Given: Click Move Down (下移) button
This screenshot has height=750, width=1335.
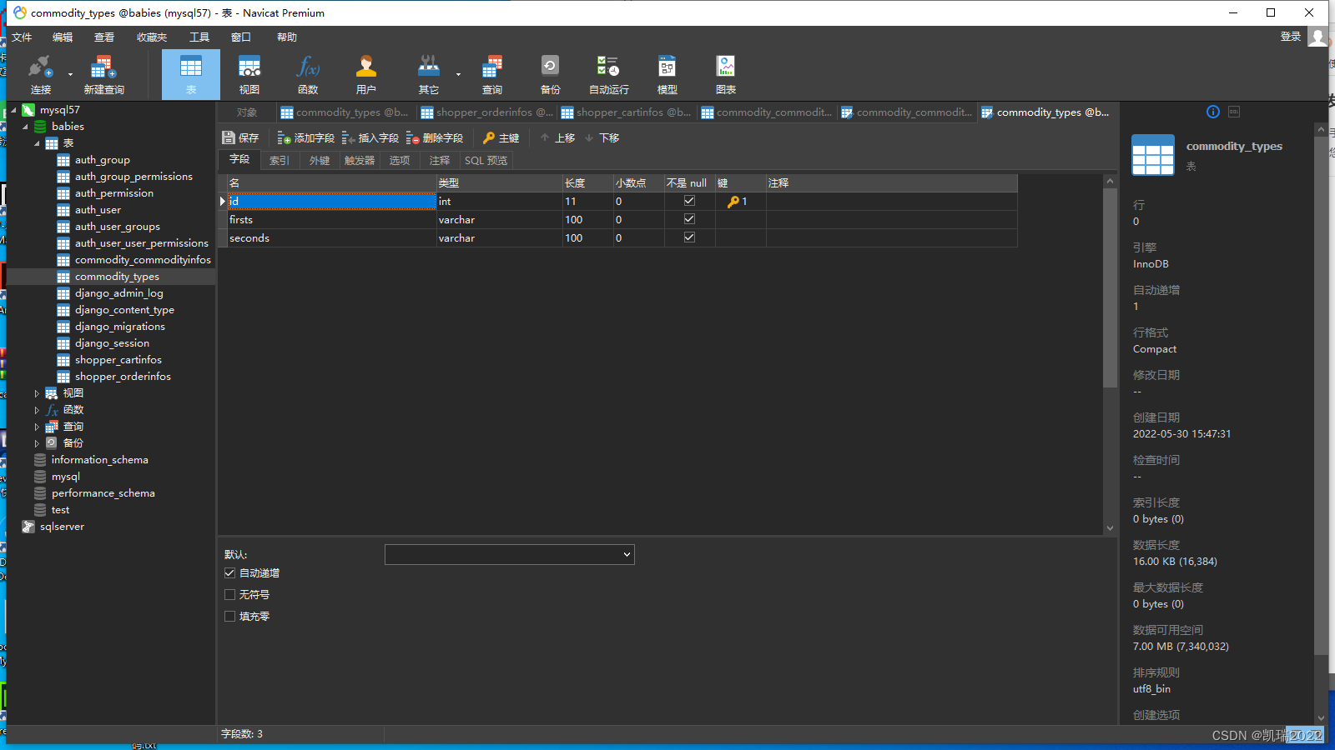Looking at the screenshot, I should pyautogui.click(x=602, y=137).
